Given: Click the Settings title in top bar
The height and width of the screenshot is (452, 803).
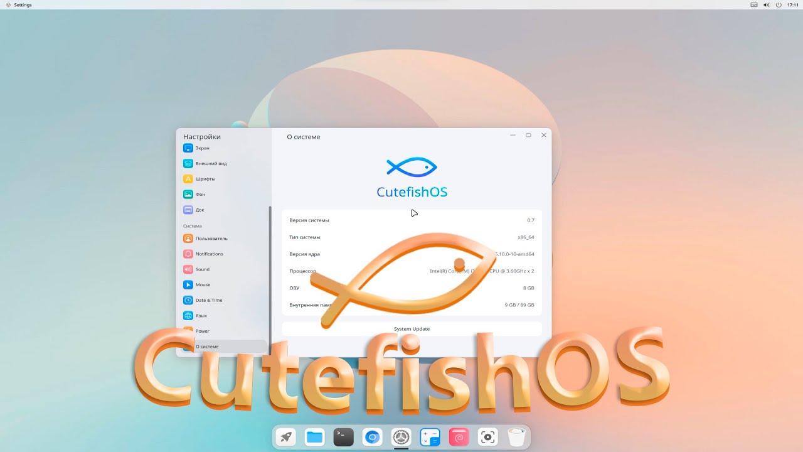Looking at the screenshot, I should [x=23, y=5].
